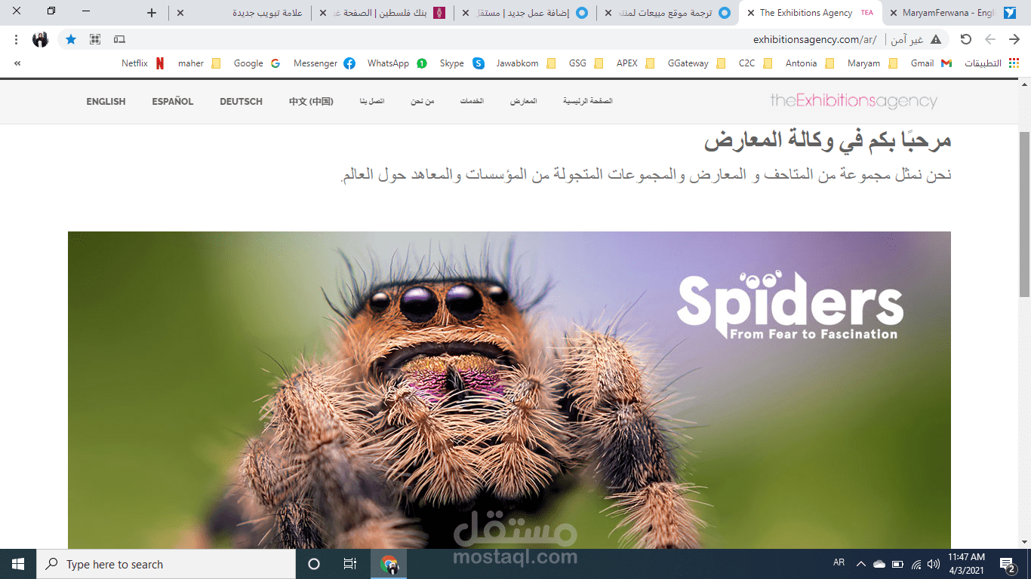Open the GGateway bookmark folder
The image size is (1031, 579).
696,63
